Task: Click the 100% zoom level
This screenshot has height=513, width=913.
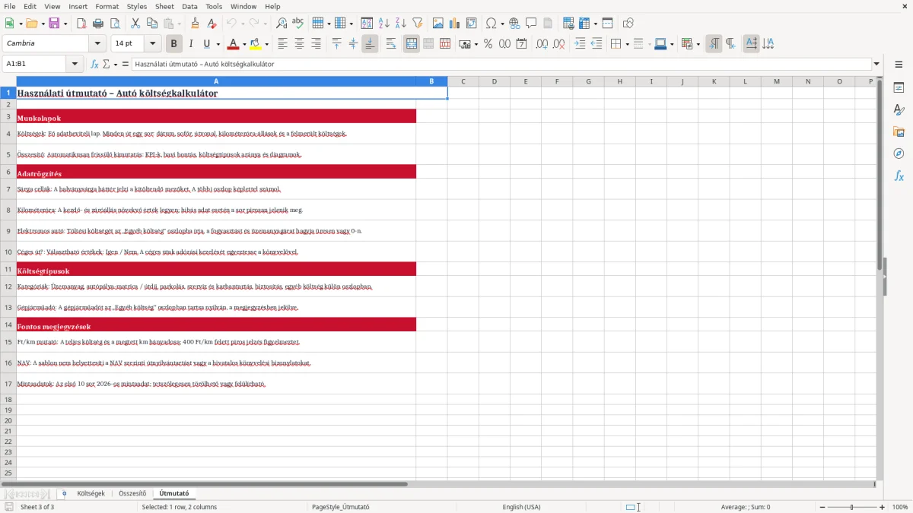Action: 899,507
